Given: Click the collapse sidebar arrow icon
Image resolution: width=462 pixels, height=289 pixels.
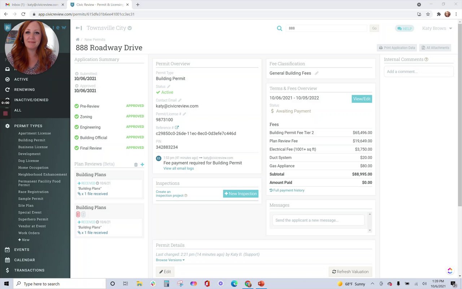Looking at the screenshot, I should (x=79, y=28).
